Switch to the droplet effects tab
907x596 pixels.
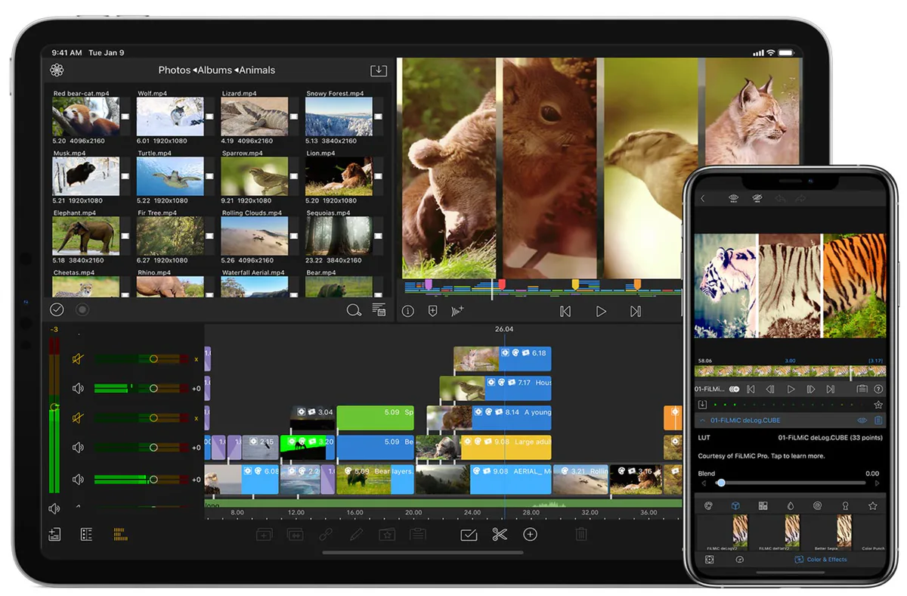(790, 505)
